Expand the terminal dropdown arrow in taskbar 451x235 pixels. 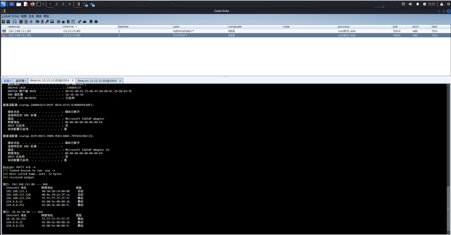[43, 4]
